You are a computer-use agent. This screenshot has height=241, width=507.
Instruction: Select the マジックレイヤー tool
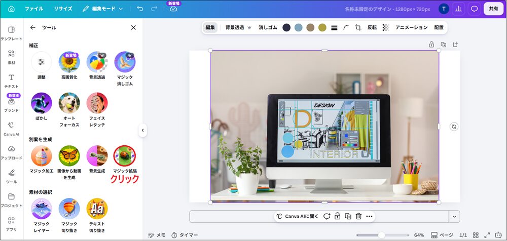pos(42,209)
